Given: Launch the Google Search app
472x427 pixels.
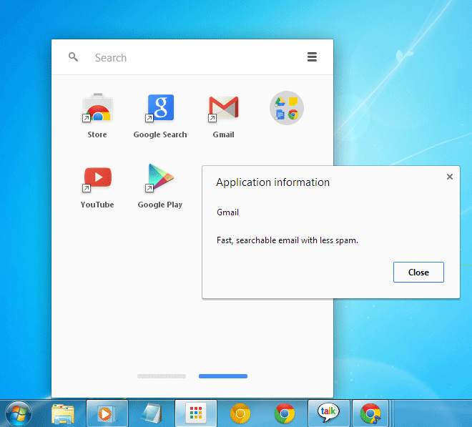Looking at the screenshot, I should 160,108.
